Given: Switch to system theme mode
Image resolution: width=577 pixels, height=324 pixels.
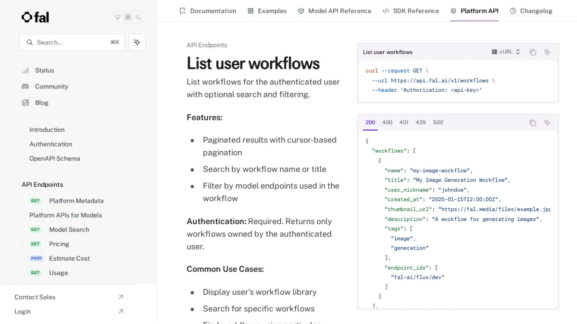Looking at the screenshot, I should point(117,17).
